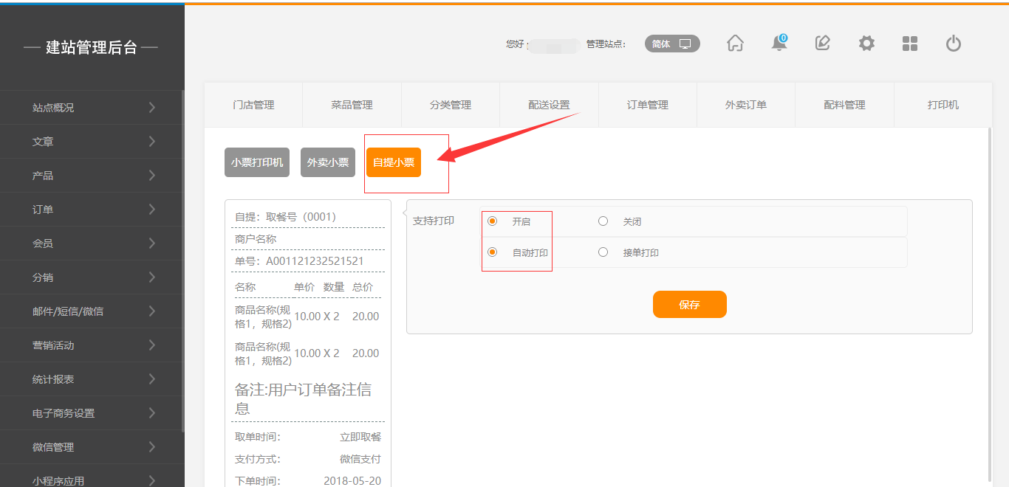Click the edit pencil icon in header

[x=822, y=44]
